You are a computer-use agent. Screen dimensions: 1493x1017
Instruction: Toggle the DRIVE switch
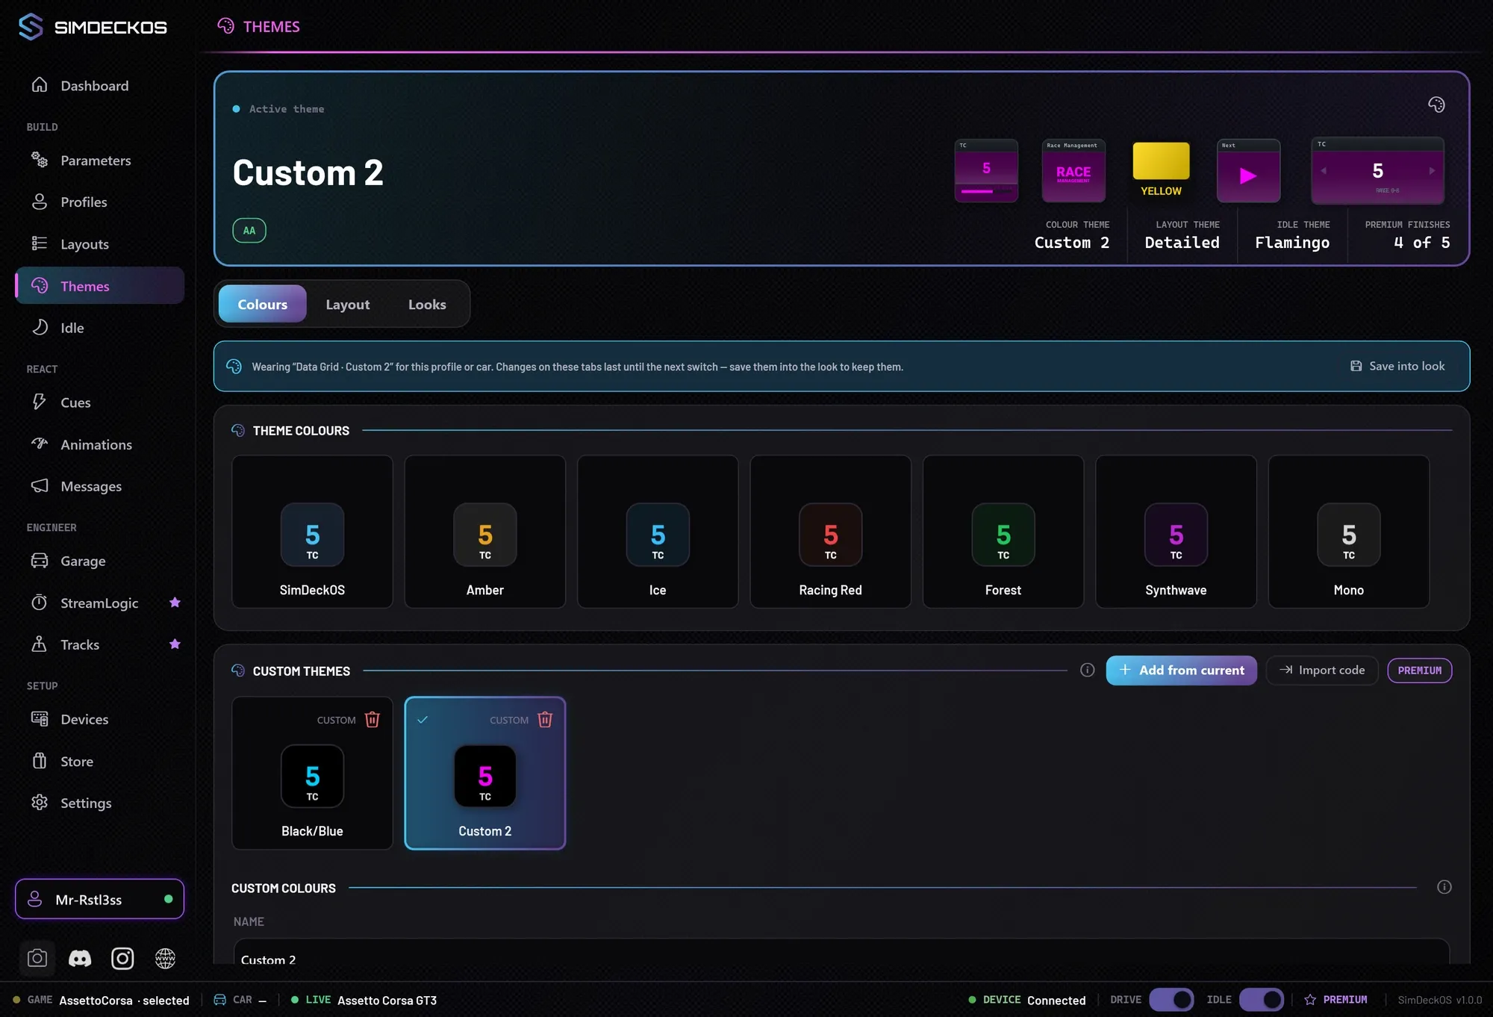click(x=1171, y=999)
